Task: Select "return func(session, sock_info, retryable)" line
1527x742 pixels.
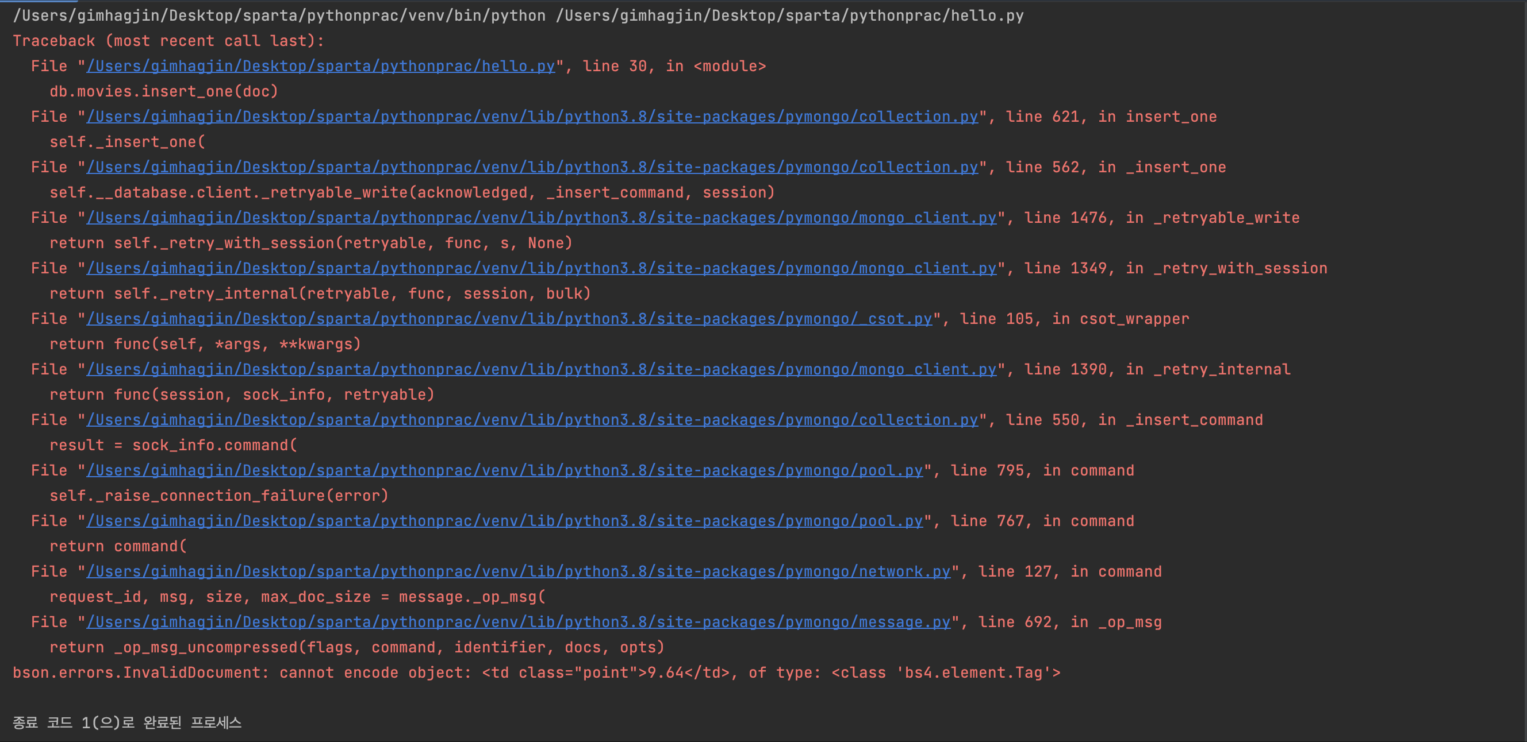Action: pyautogui.click(x=242, y=395)
